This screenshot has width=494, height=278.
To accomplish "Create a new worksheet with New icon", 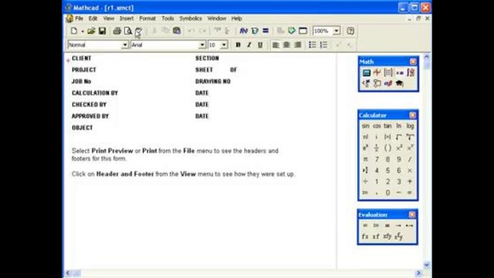I will pos(74,31).
